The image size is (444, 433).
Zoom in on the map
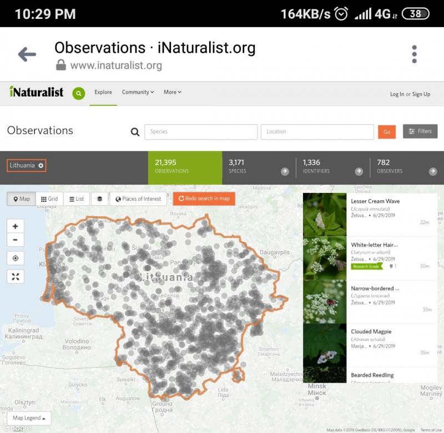click(16, 226)
